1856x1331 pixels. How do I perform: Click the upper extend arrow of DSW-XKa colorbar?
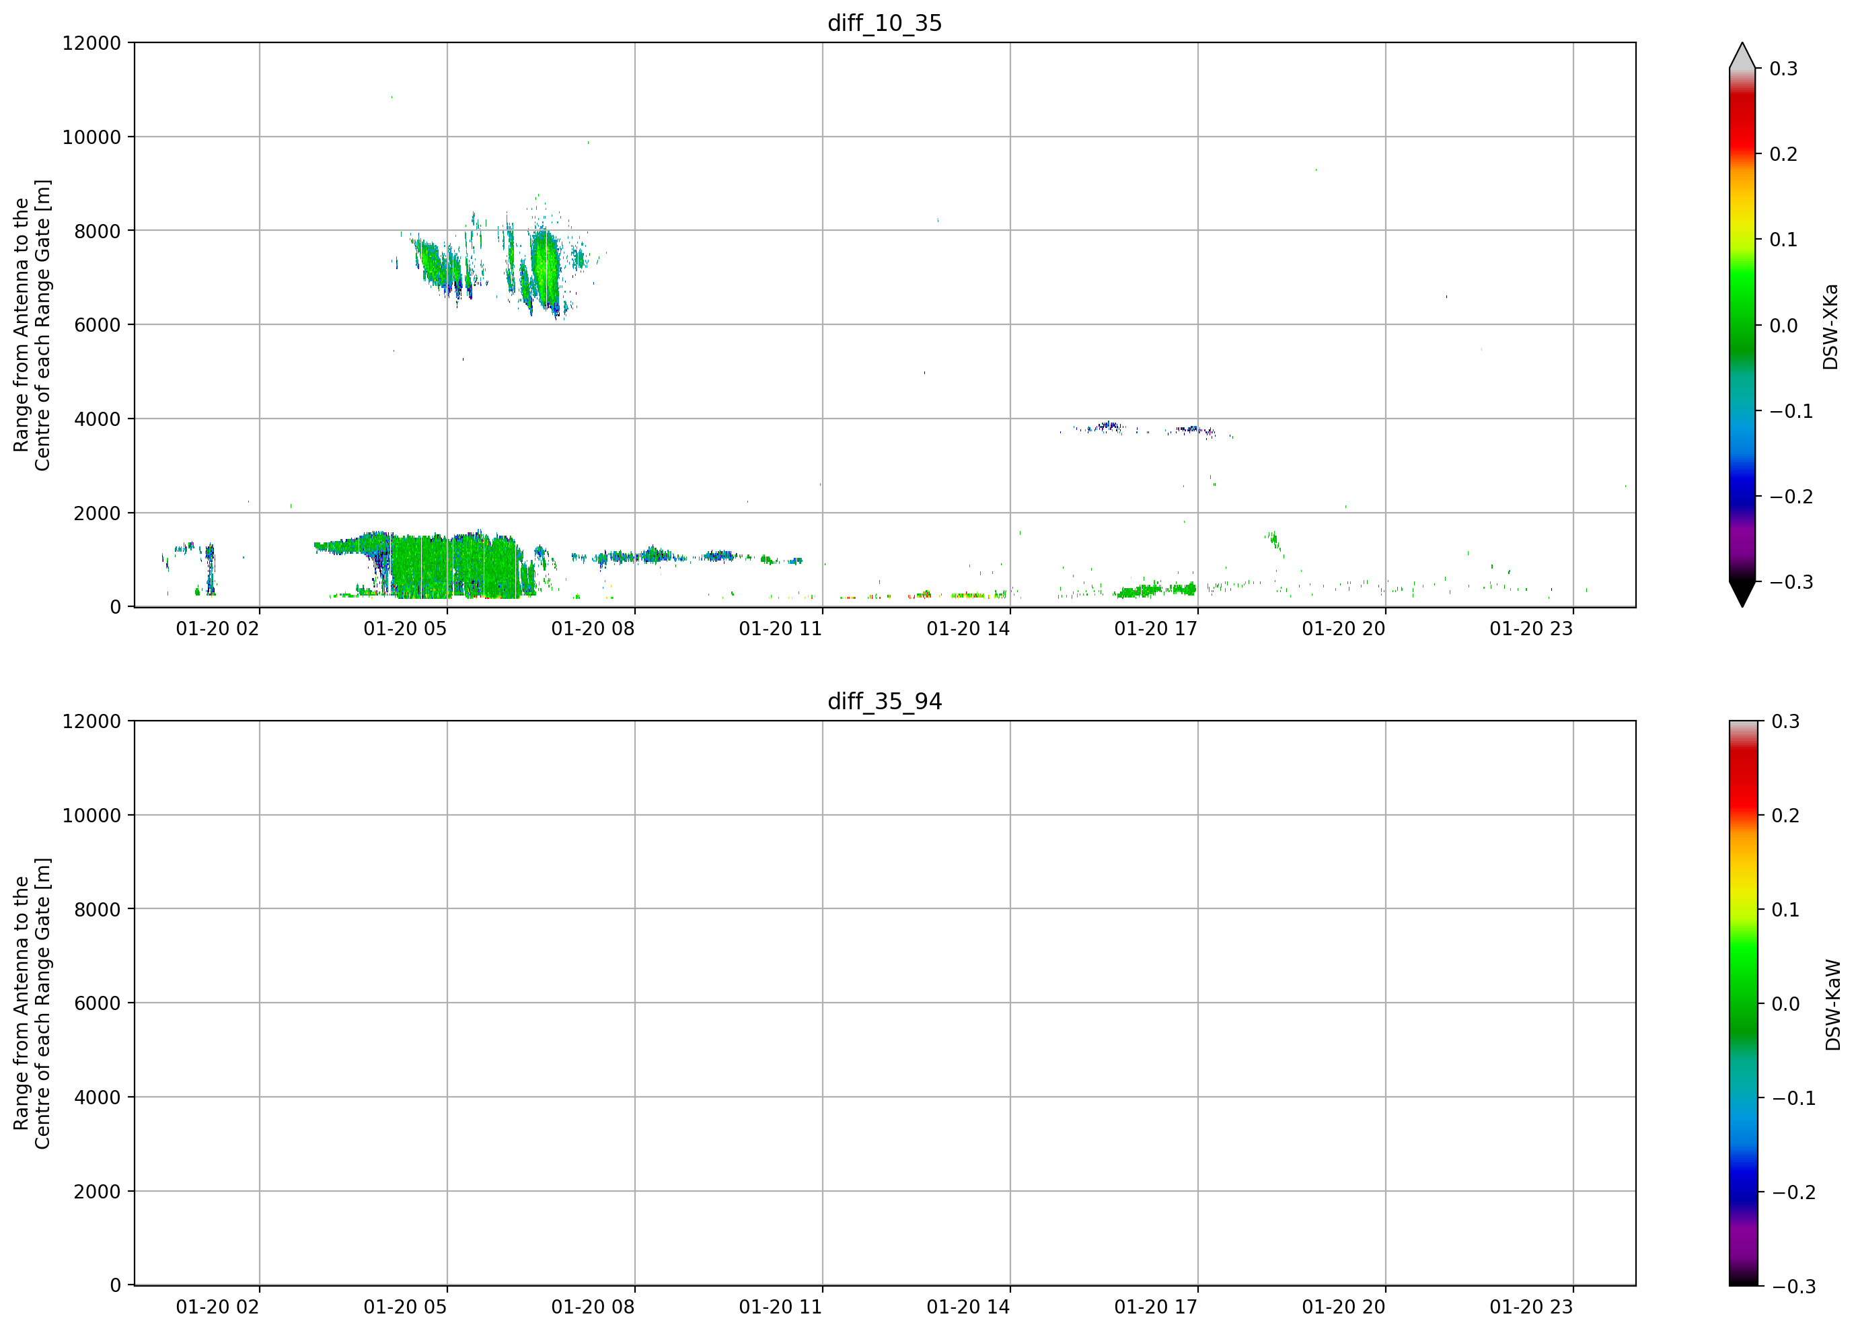(1742, 56)
